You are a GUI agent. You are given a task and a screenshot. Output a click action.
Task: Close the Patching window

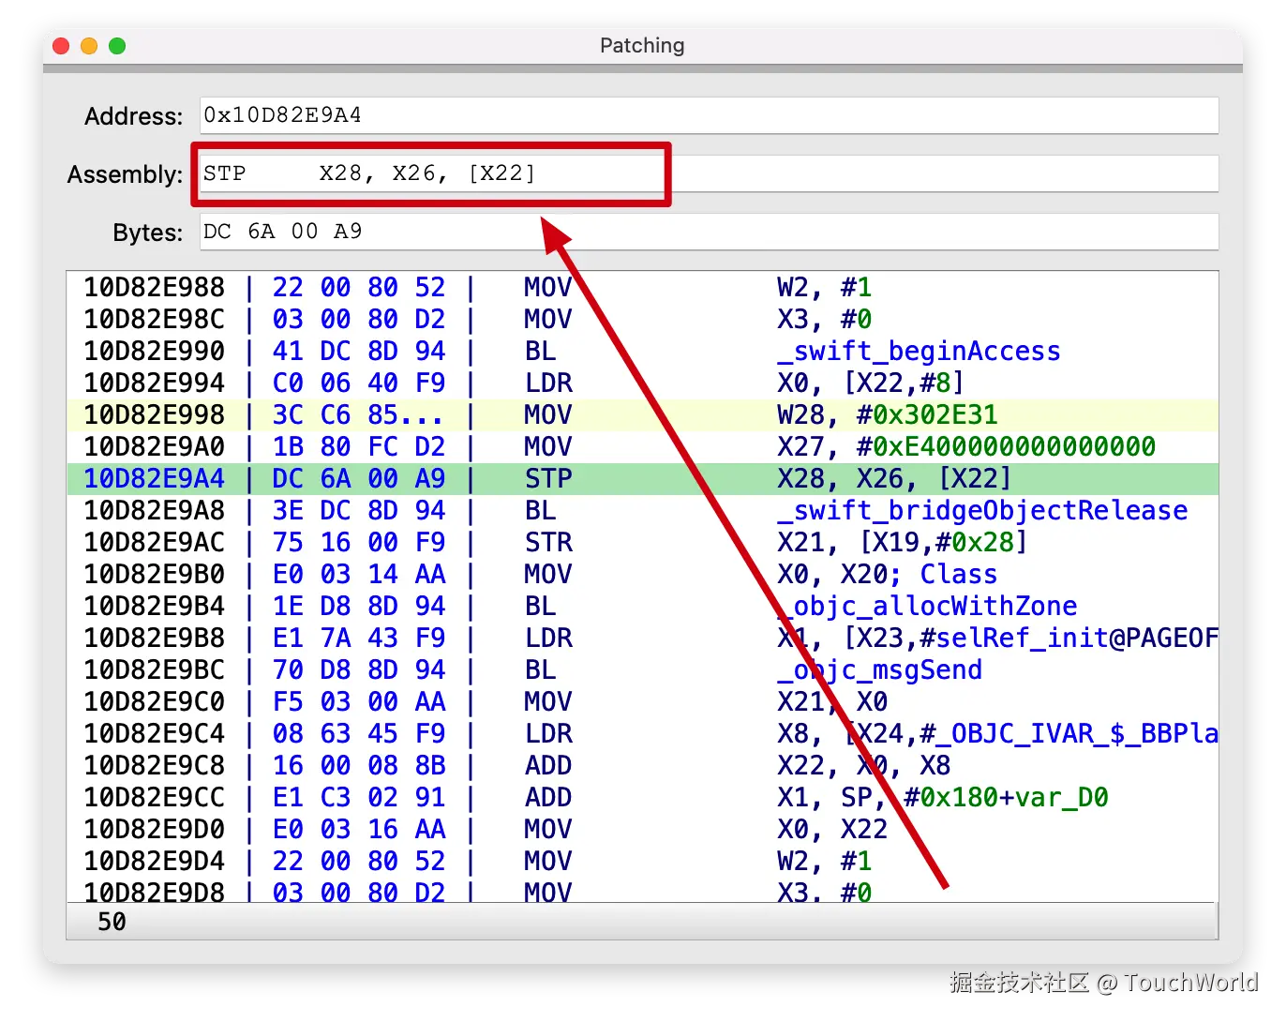click(61, 46)
